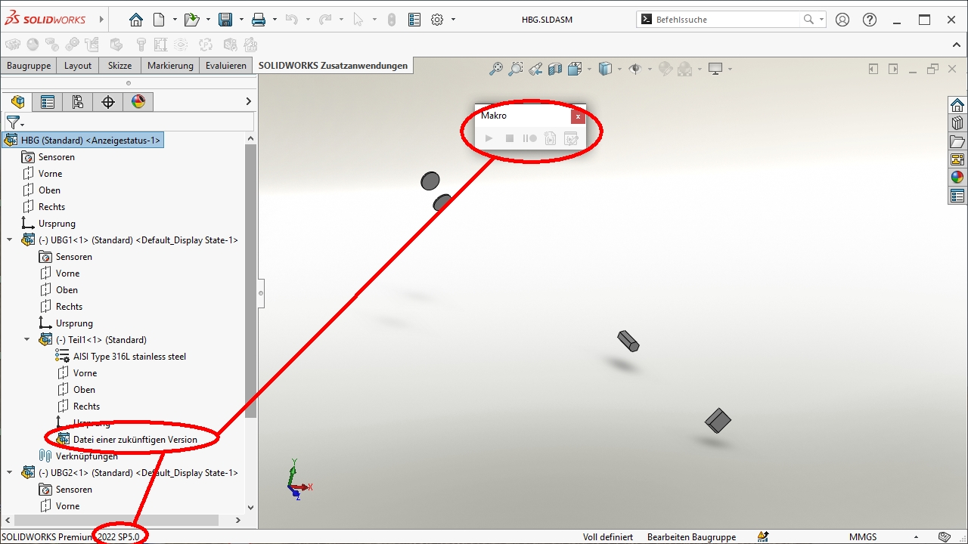
Task: Click the rebuild warning icon in status bar
Action: click(x=765, y=536)
